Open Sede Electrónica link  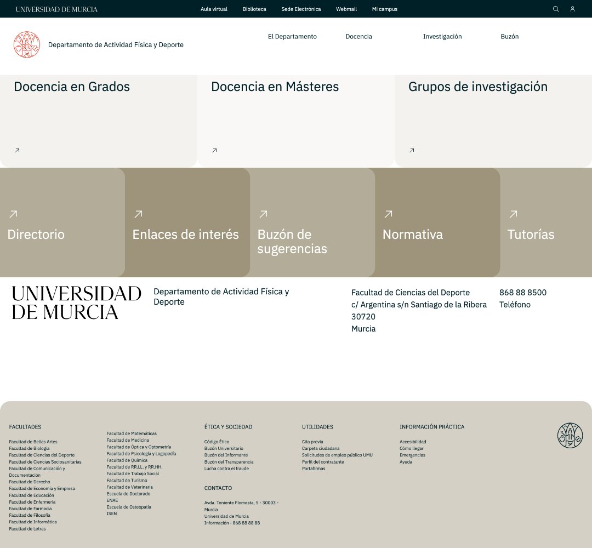tap(301, 9)
